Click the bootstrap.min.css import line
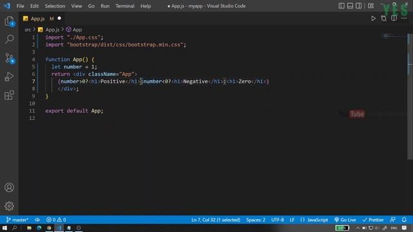The width and height of the screenshot is (413, 232). (x=116, y=44)
